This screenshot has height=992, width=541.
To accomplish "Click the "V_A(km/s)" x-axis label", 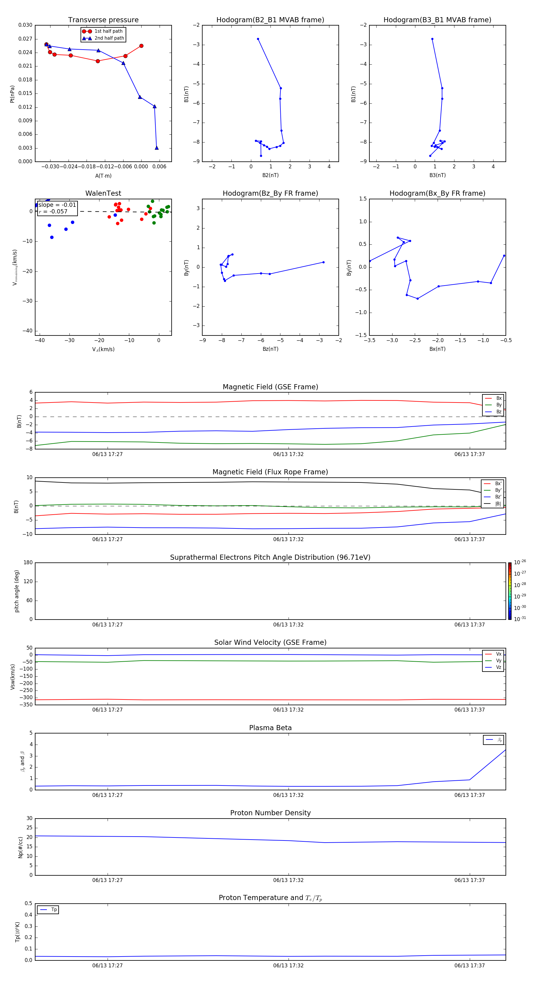I will click(x=103, y=349).
